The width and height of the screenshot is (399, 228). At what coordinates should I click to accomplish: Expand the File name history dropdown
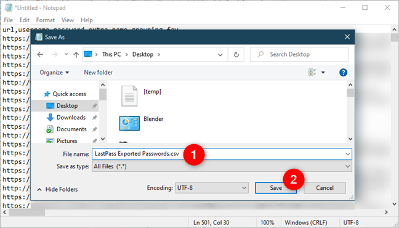pyautogui.click(x=347, y=154)
